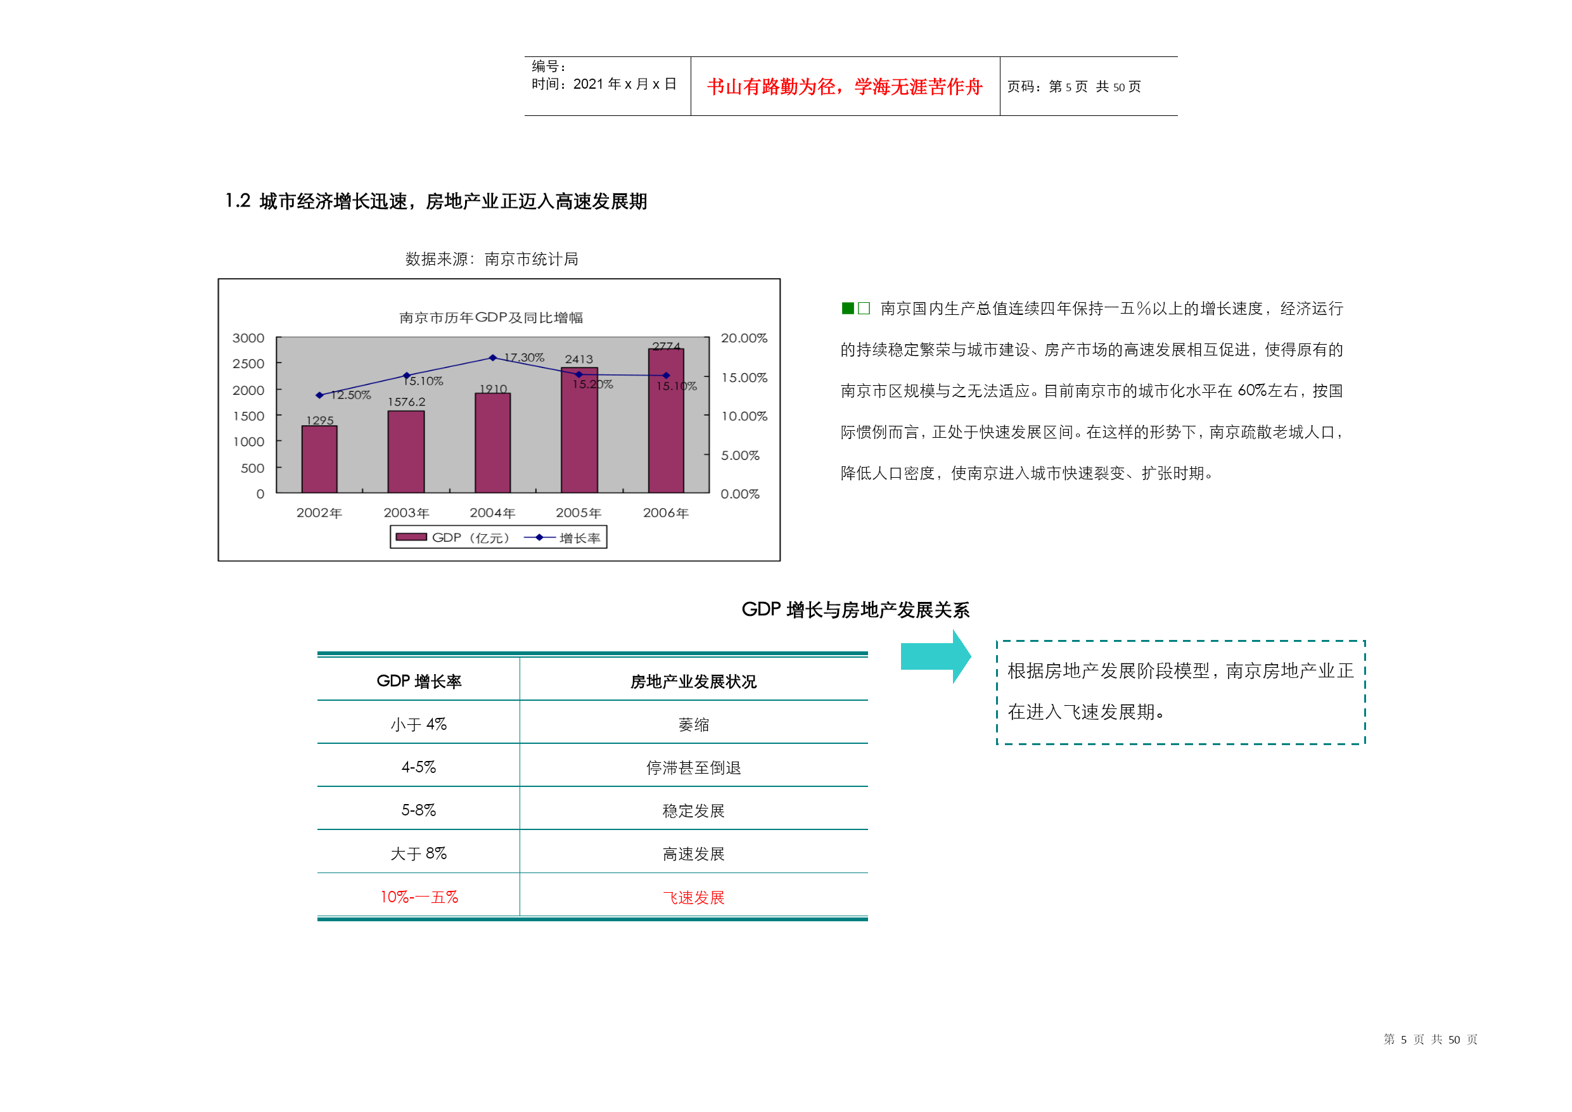The image size is (1572, 1112).
Task: Click the 2005年 GDP bar labeled 2413
Action: point(579,430)
